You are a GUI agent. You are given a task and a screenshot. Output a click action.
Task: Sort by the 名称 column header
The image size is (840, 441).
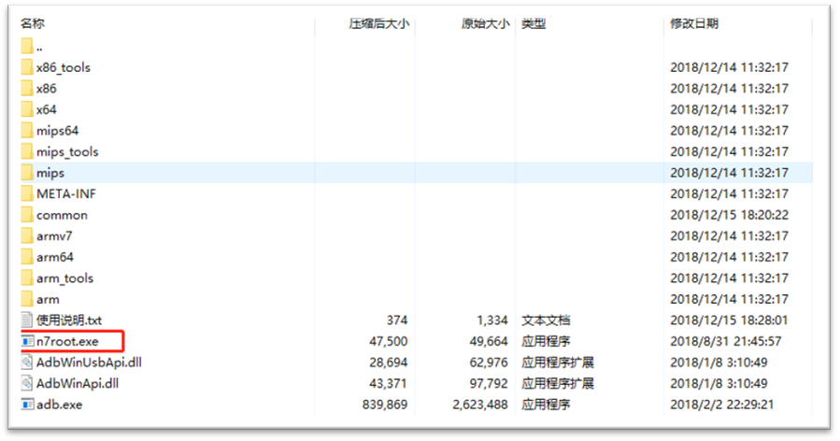pos(33,23)
